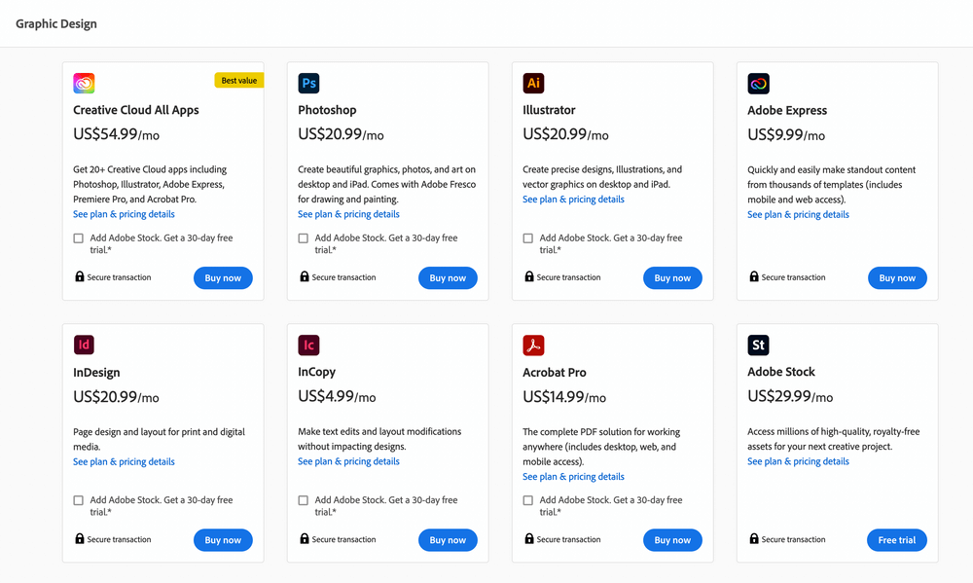The height and width of the screenshot is (583, 973).
Task: Start the Adobe Stock free trial
Action: coord(897,540)
